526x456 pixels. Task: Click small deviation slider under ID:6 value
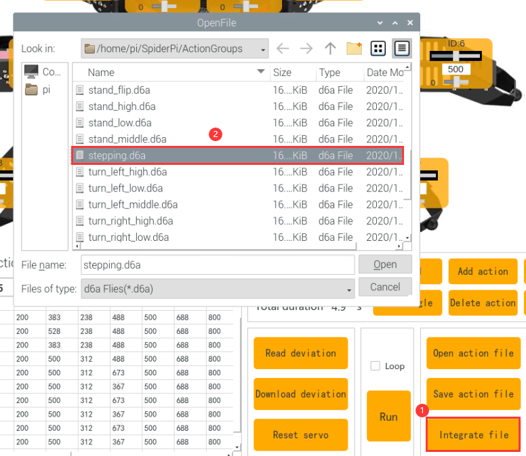coord(456,81)
